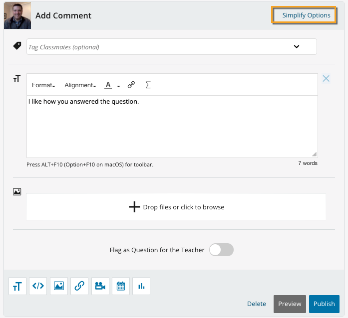This screenshot has width=348, height=318.
Task: Click the video camera icon
Action: click(100, 286)
